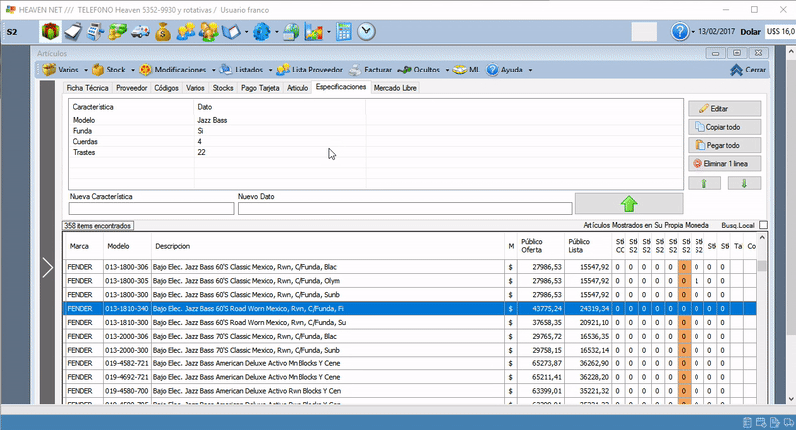Expand the Varios dropdown arrow
The height and width of the screenshot is (430, 796).
[86, 70]
